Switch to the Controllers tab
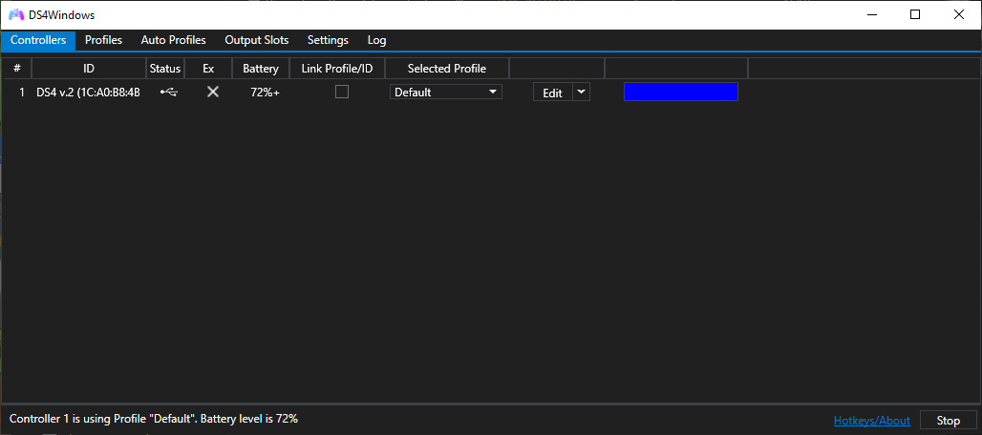This screenshot has height=435, width=982. pos(38,40)
